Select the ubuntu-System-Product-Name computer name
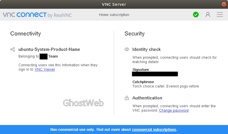Image resolution: width=228 pixels, height=134 pixels. pyautogui.click(x=49, y=49)
